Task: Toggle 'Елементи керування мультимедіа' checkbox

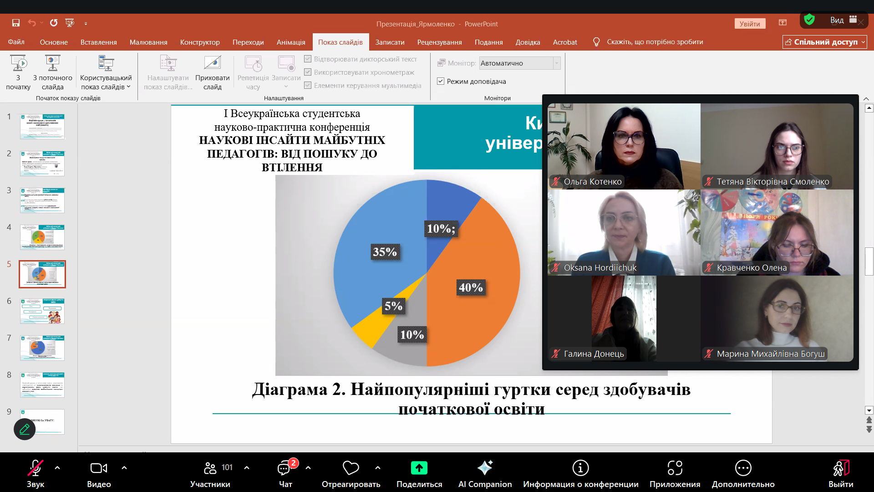Action: point(308,85)
